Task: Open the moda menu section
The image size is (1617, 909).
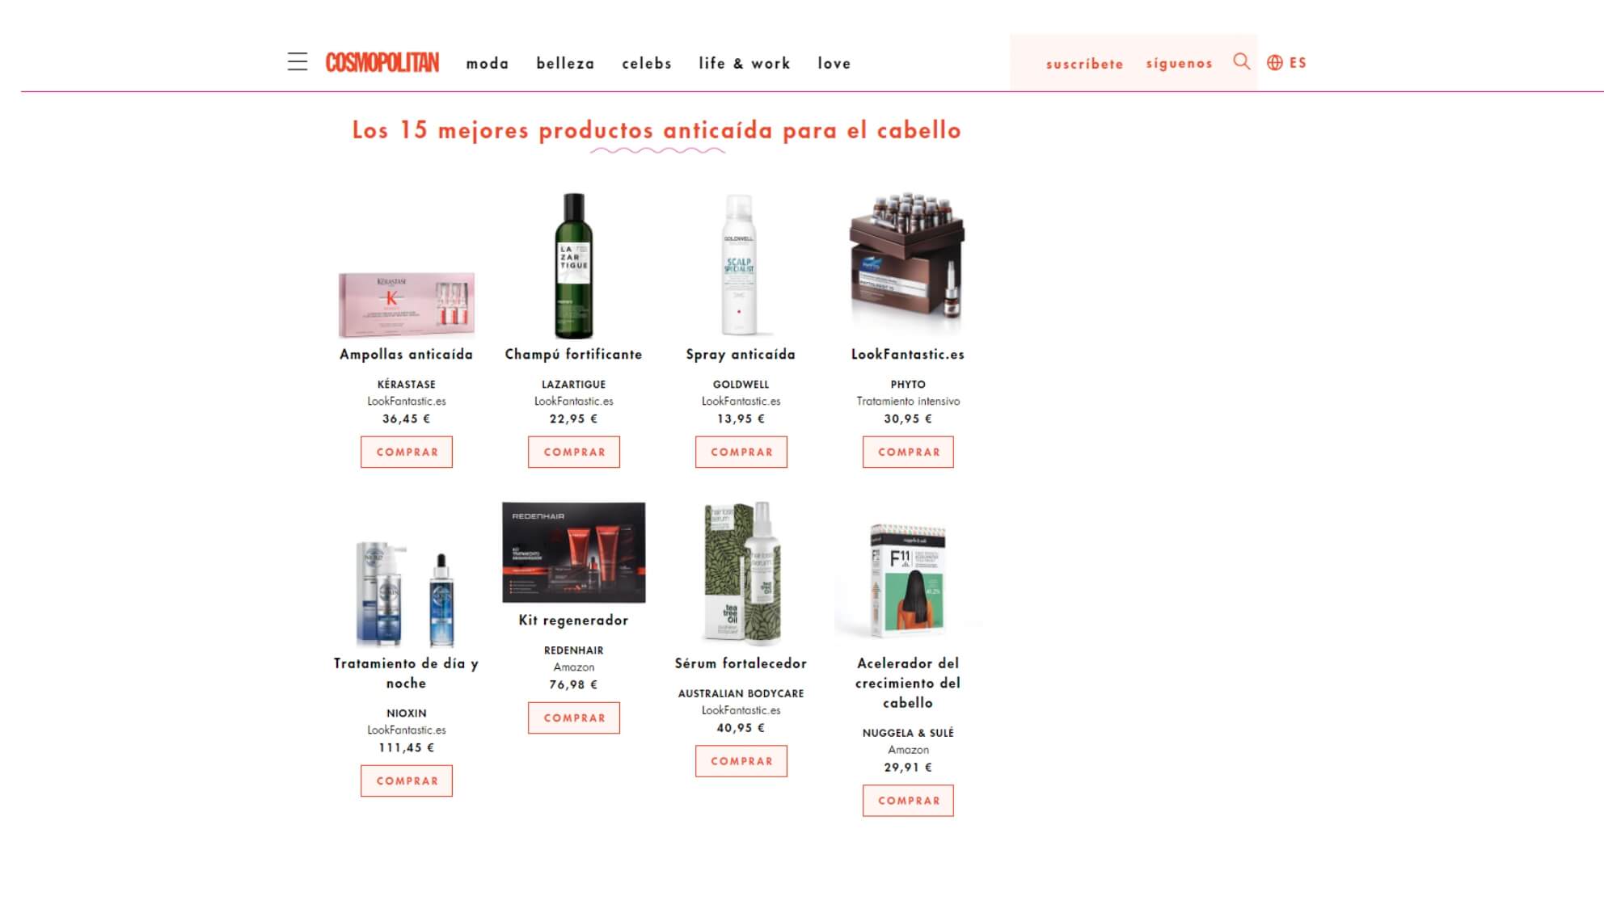Action: click(x=488, y=64)
